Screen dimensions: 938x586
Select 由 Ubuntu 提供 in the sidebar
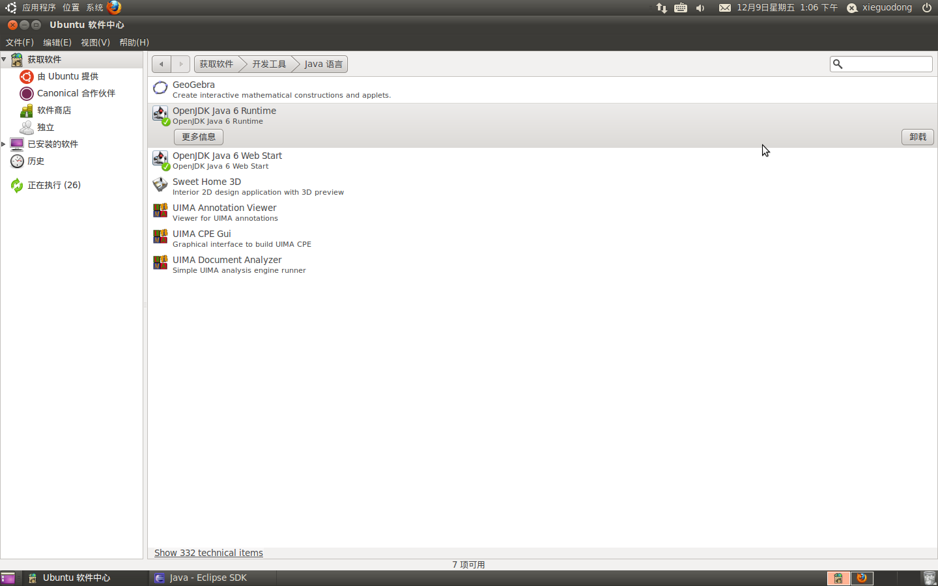(x=68, y=76)
